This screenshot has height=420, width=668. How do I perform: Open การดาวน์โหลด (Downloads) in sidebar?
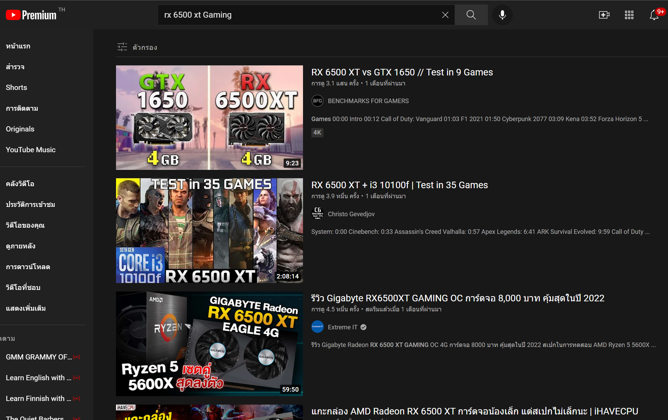pos(28,267)
